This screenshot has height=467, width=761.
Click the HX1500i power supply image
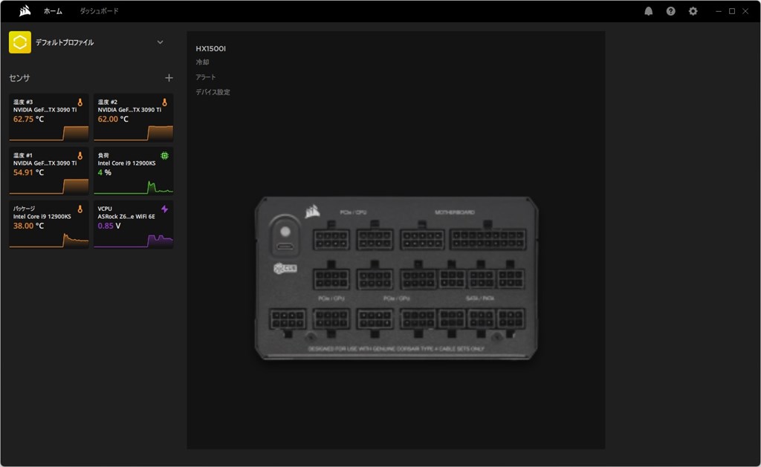pos(396,278)
